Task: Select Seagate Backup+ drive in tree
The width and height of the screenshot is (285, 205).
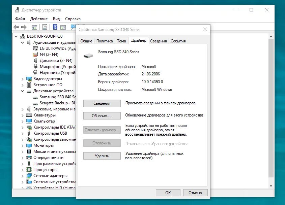Action: click(58, 103)
